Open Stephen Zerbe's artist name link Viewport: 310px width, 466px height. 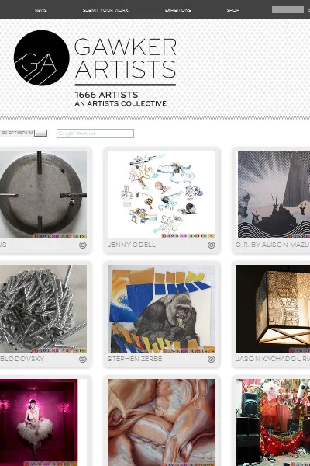135,359
